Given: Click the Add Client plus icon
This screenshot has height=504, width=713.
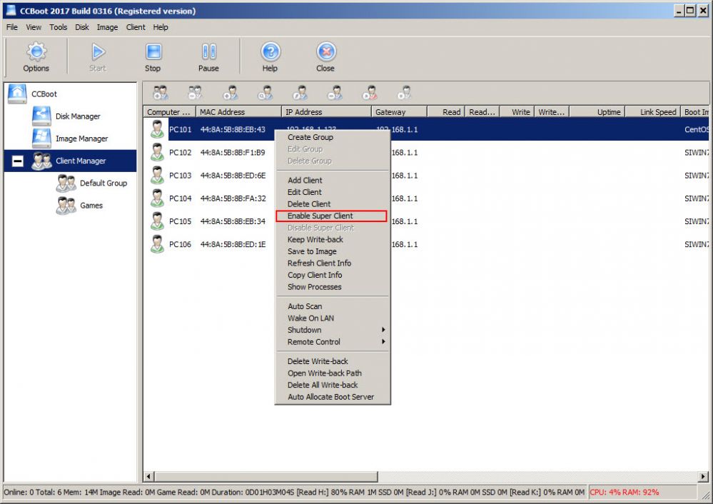Looking at the screenshot, I should coord(230,93).
